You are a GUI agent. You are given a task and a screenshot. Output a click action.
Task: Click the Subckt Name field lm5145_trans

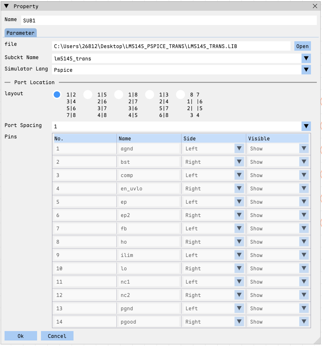[x=177, y=58]
